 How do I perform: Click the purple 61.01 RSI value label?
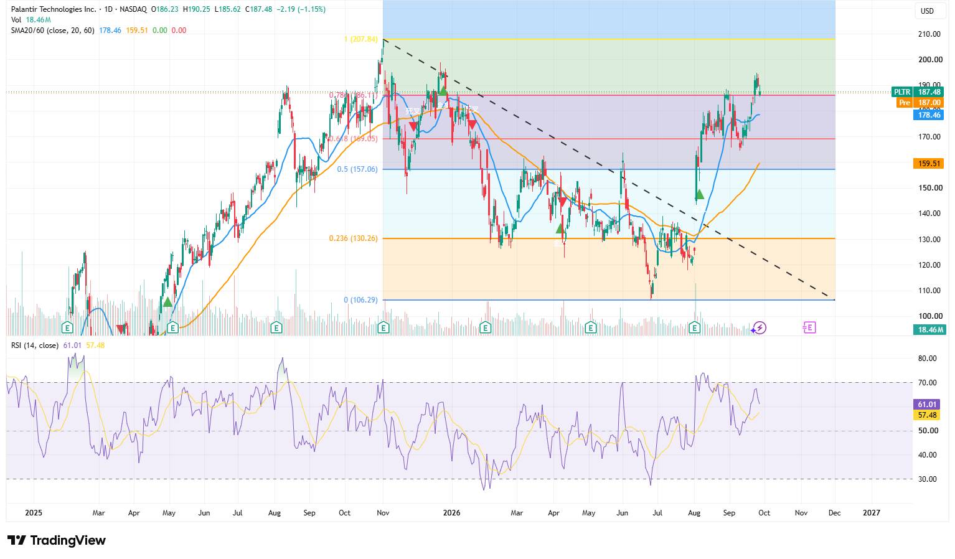point(927,404)
